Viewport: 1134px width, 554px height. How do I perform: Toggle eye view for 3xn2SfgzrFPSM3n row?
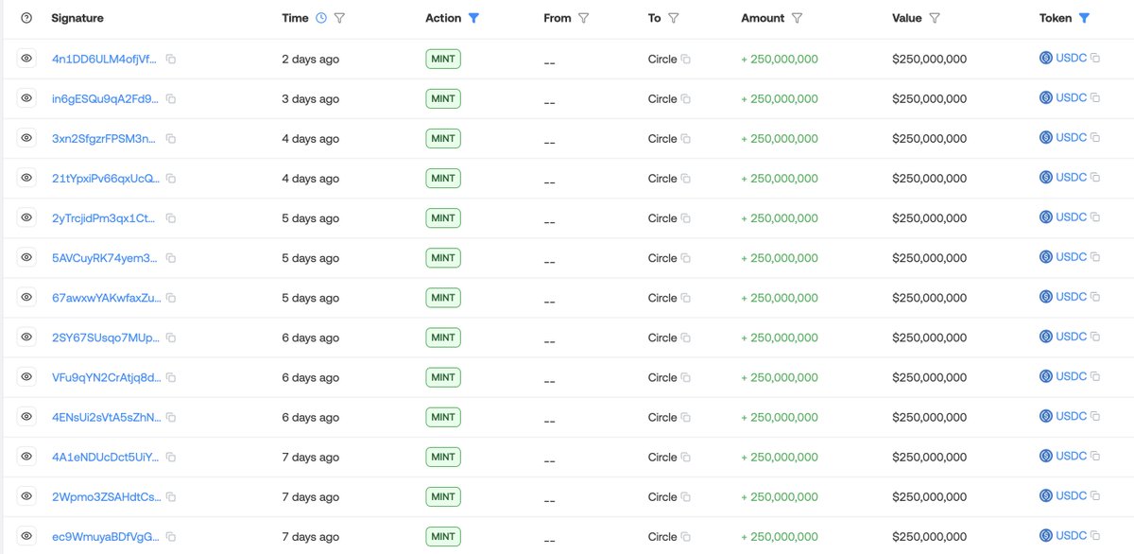point(26,138)
